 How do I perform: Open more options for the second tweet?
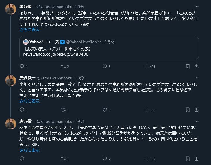(197, 78)
